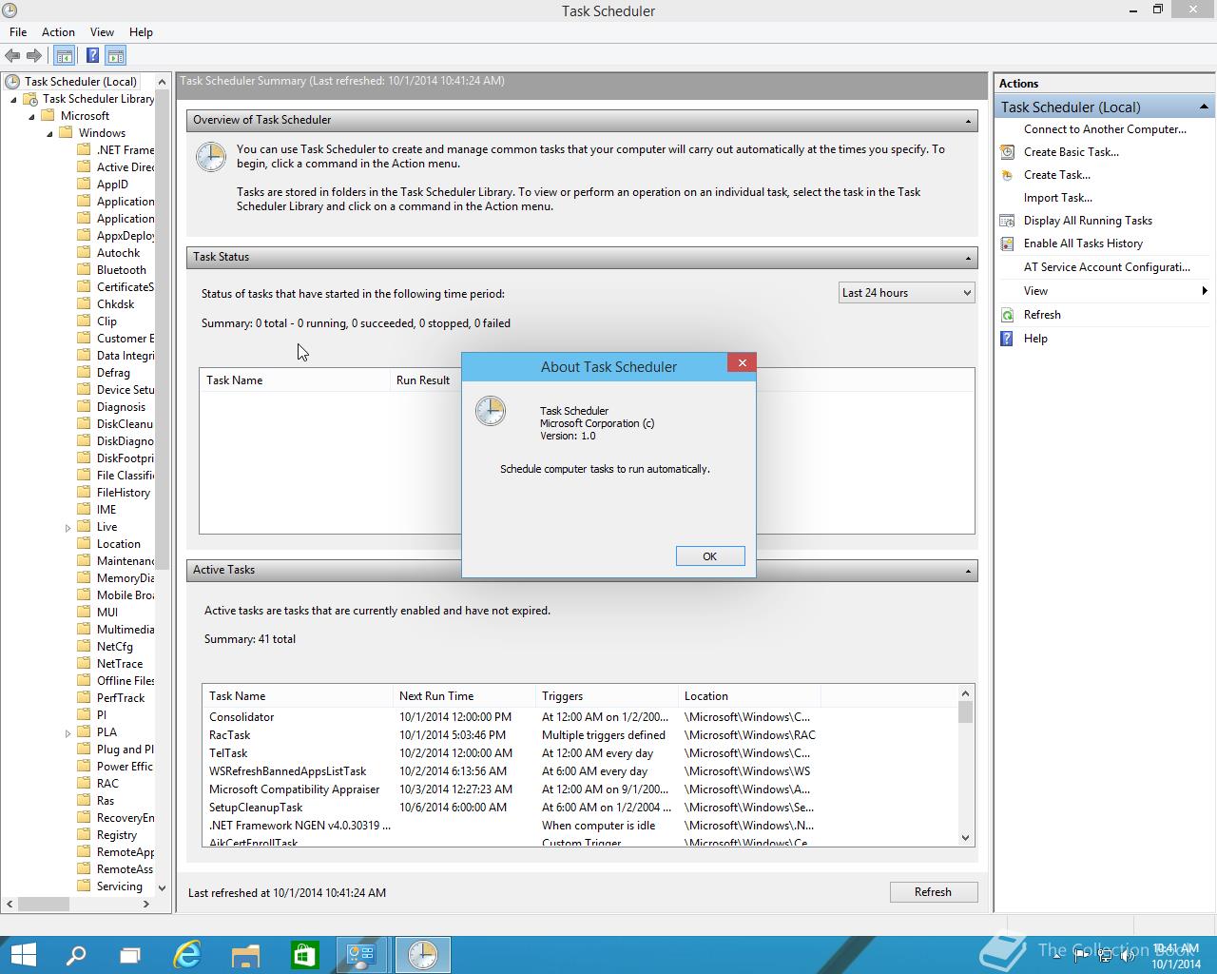The height and width of the screenshot is (974, 1217).
Task: Click the blue Help icon in Actions pane
Action: [1007, 339]
